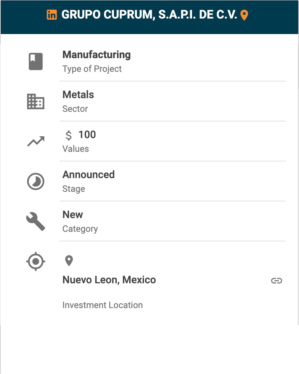Viewport: 299px width, 374px height.
Task: Click the Investment Location label
Action: tap(103, 305)
